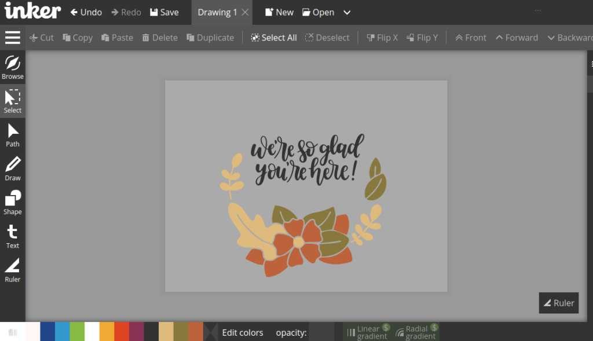593x341 pixels.
Task: Open the Browse panel
Action: click(12, 67)
